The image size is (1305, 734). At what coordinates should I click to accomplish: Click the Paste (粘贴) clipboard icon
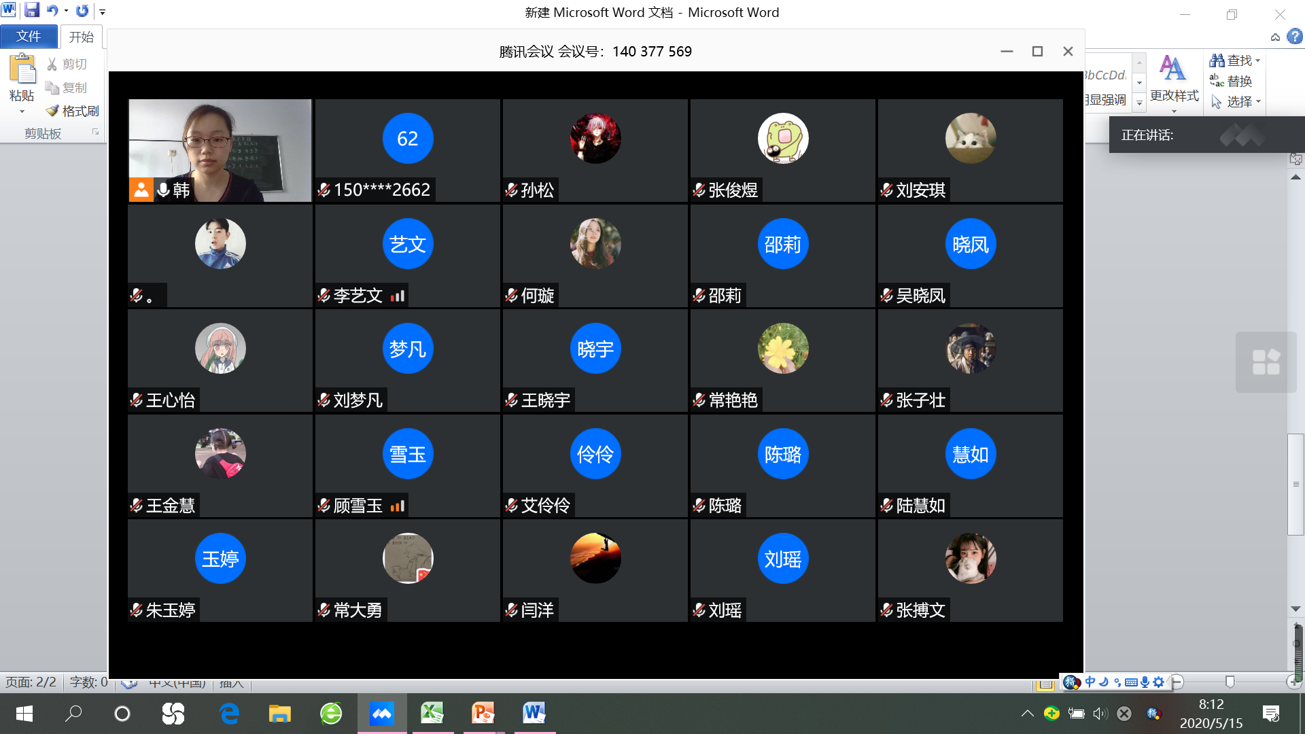tap(22, 70)
